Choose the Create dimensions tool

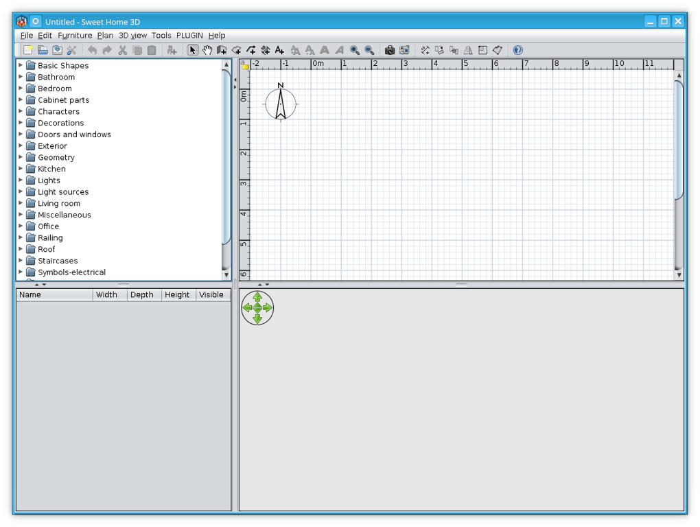(x=266, y=50)
